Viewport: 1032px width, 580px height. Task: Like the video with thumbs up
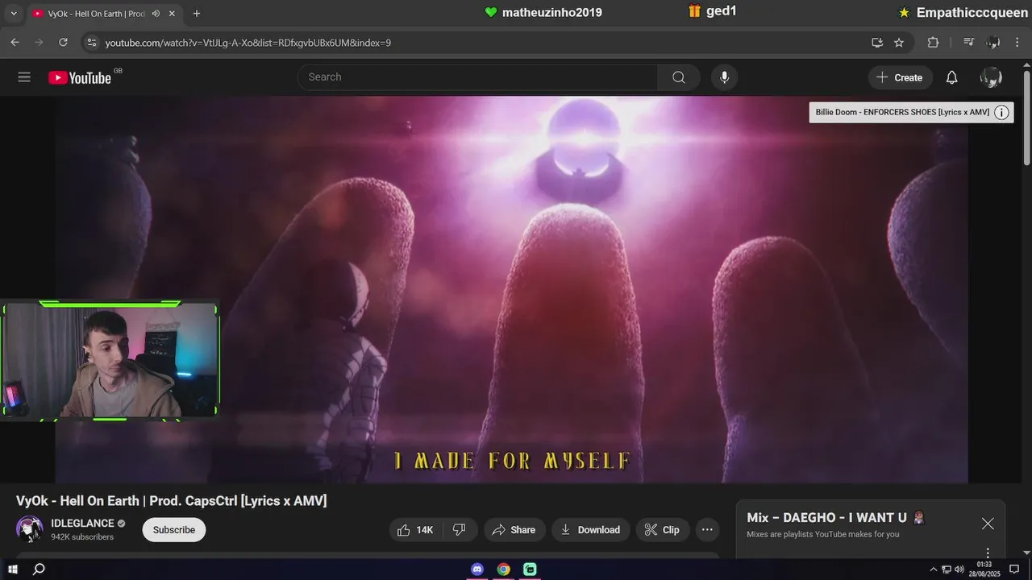point(414,529)
